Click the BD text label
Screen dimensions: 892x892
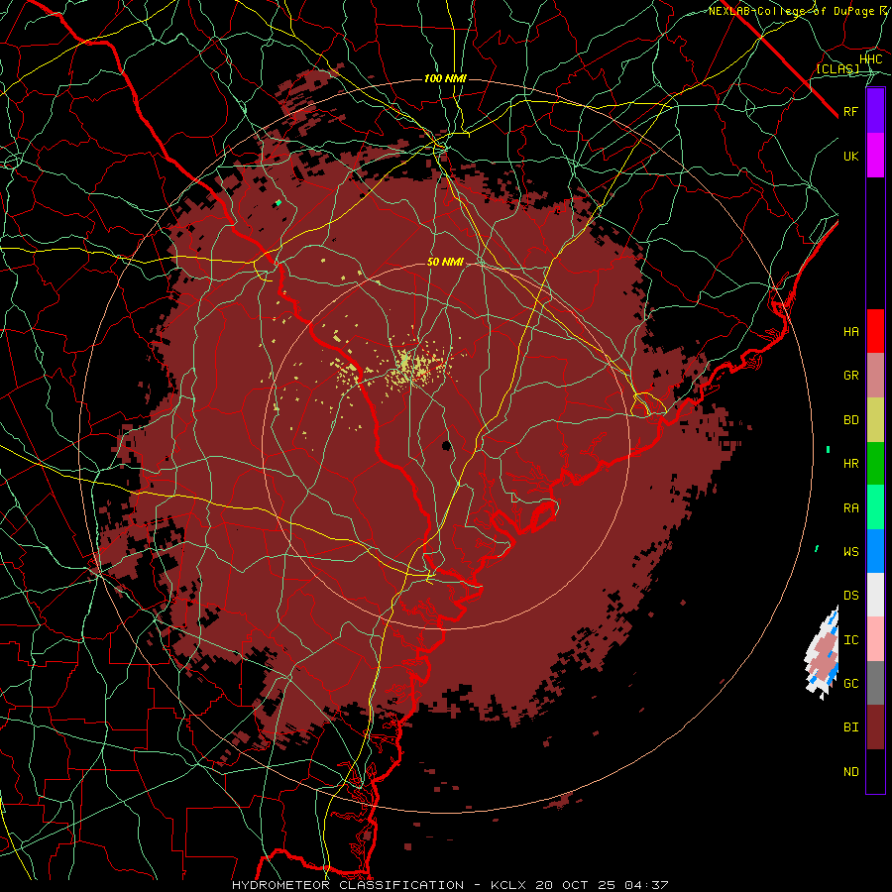click(850, 420)
